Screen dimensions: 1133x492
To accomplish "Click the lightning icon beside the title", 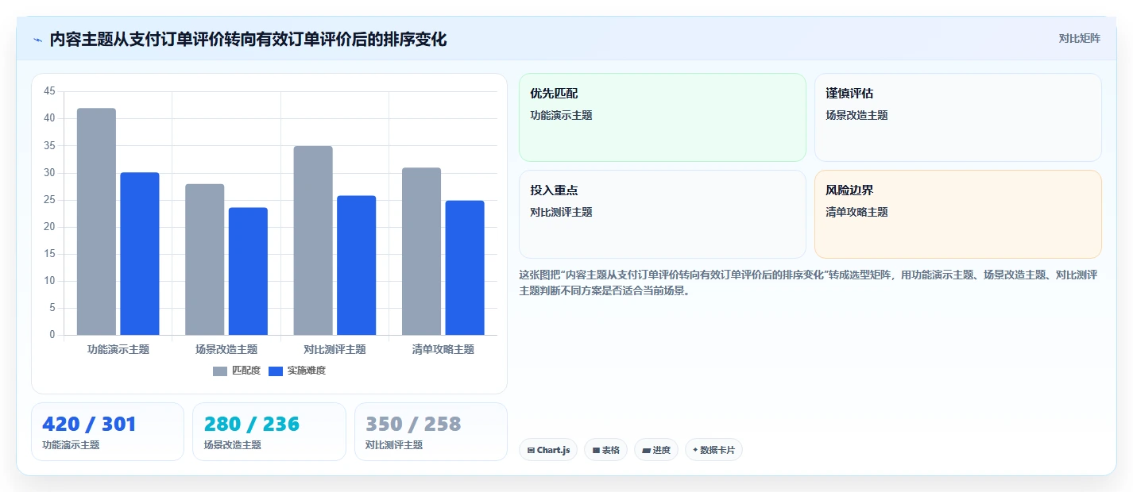I will (37, 40).
